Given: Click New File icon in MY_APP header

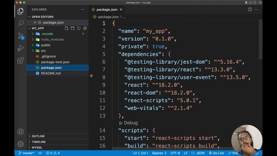Looking at the screenshot, I should click(x=66, y=28).
